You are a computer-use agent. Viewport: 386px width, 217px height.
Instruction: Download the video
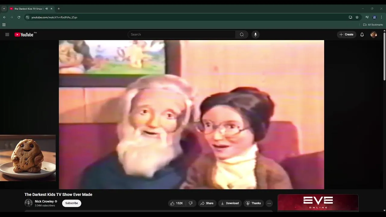230,203
